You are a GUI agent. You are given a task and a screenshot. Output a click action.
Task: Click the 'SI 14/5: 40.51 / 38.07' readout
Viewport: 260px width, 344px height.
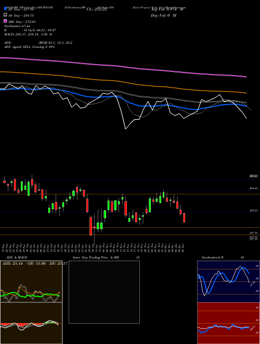click(x=40, y=30)
